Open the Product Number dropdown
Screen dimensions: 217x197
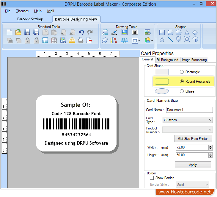pyautogui.click(x=188, y=129)
